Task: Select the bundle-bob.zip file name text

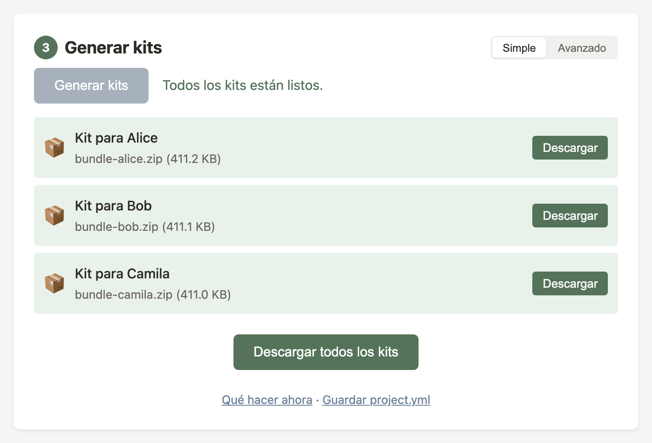Action: [x=144, y=227]
